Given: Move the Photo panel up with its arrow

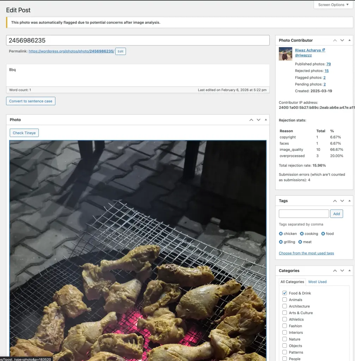Looking at the screenshot, I should pyautogui.click(x=251, y=120).
